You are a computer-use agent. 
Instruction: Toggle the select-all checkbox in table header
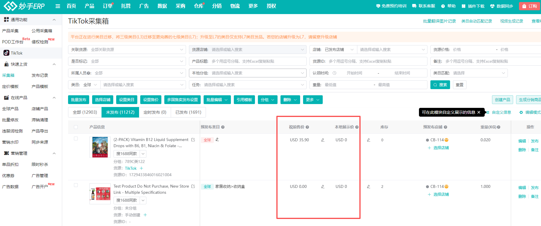[76, 127]
